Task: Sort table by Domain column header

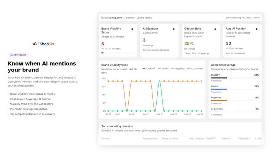Action: click(x=106, y=139)
